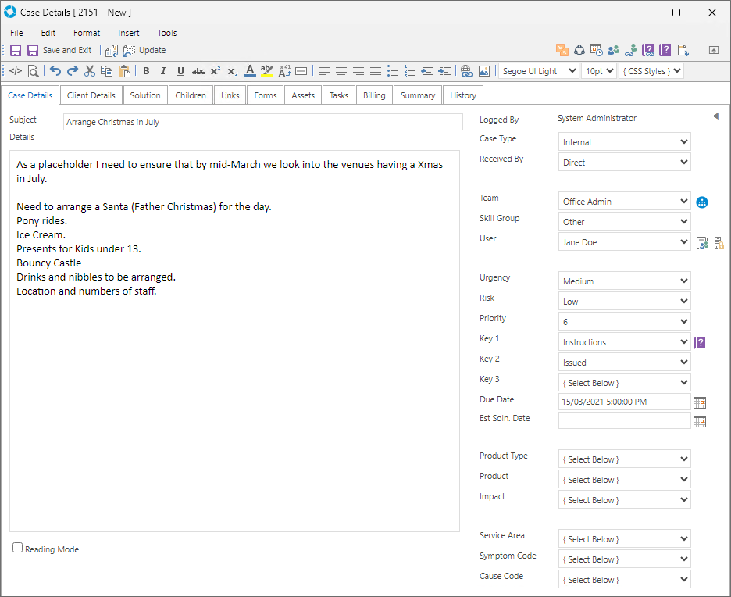Screen dimensions: 731x597
Task: Click the purple help icon beside Key 1
Action: pyautogui.click(x=700, y=342)
